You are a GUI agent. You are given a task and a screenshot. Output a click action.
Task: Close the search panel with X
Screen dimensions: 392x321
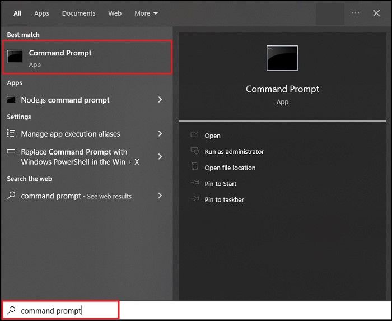tap(376, 13)
